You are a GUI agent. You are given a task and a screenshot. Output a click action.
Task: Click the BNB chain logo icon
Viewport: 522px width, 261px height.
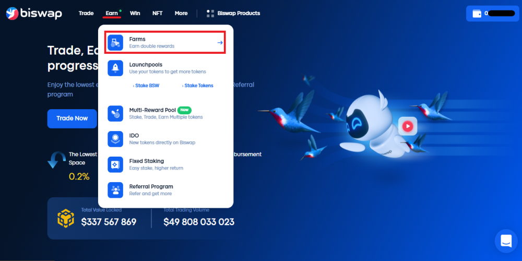click(66, 218)
